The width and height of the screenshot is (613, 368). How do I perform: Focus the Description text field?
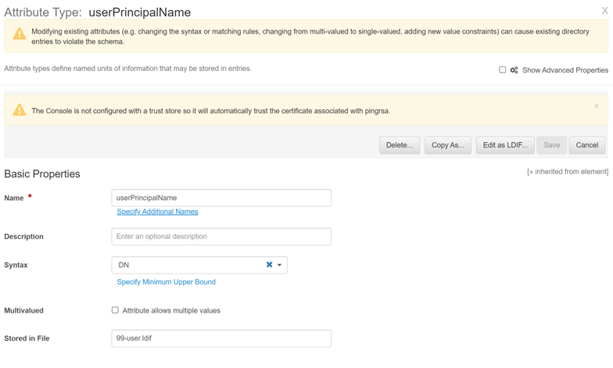pyautogui.click(x=221, y=237)
